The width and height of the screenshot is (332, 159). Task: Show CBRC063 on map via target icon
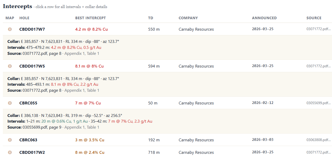10,140
